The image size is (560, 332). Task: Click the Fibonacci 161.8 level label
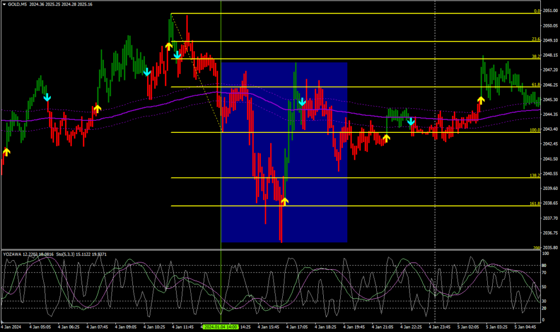click(535, 203)
